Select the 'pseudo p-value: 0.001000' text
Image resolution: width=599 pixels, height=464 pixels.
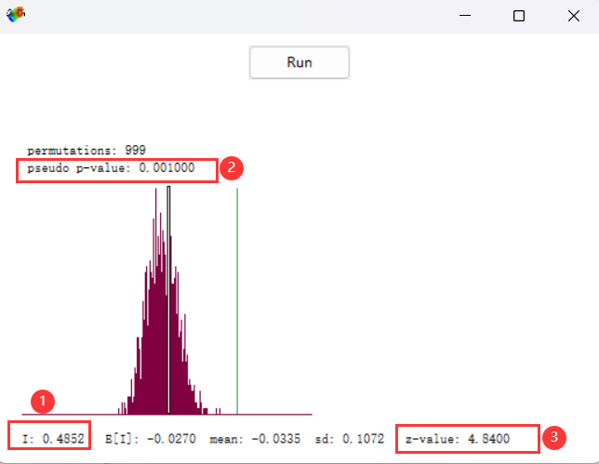[x=111, y=168]
